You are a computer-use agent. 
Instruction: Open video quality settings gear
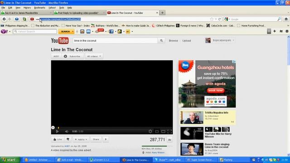[x=150, y=131]
